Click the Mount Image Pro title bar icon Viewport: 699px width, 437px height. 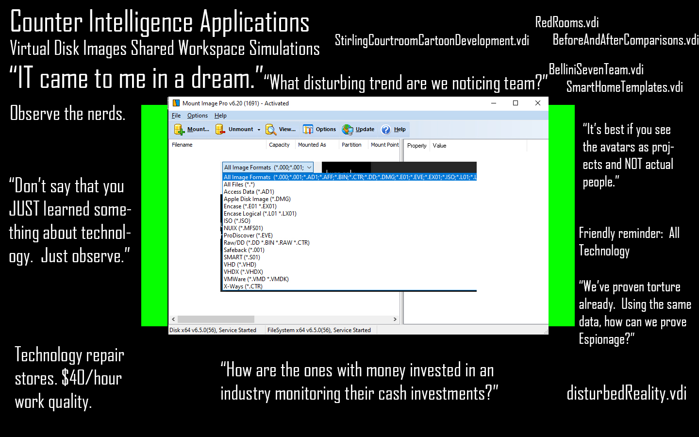[176, 103]
